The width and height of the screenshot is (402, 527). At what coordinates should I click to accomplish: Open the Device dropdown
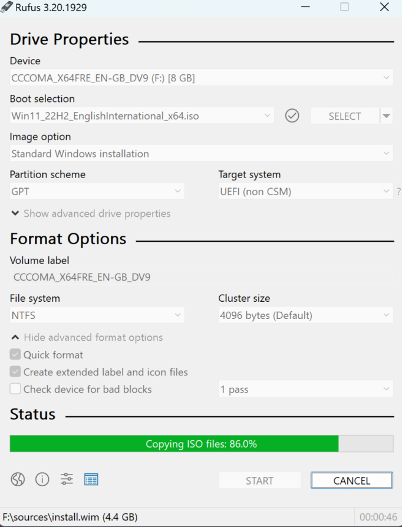point(201,78)
